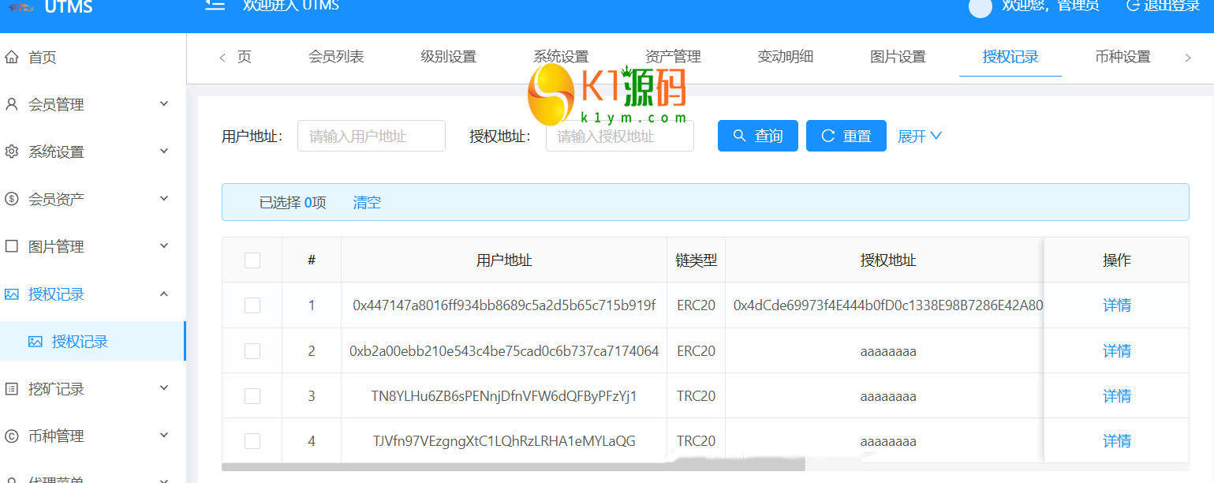Select the 授权记录 submenu item
The width and height of the screenshot is (1214, 483).
click(x=93, y=341)
